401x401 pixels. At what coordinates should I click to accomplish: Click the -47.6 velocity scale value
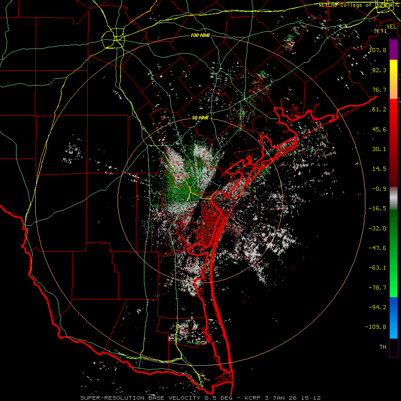(378, 248)
